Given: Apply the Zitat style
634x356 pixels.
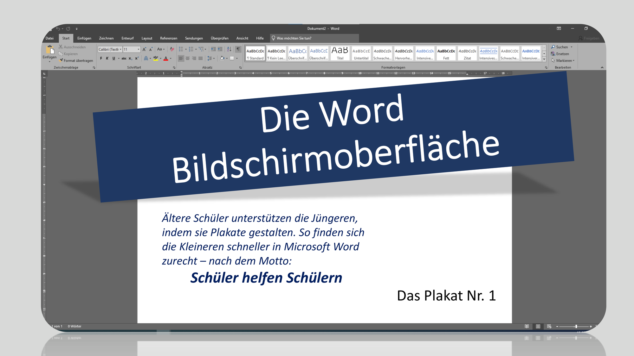Looking at the screenshot, I should click(x=467, y=53).
